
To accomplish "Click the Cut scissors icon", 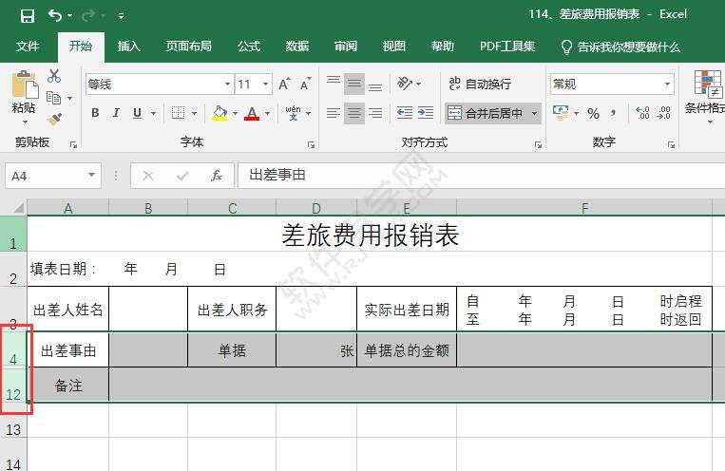I will [54, 76].
